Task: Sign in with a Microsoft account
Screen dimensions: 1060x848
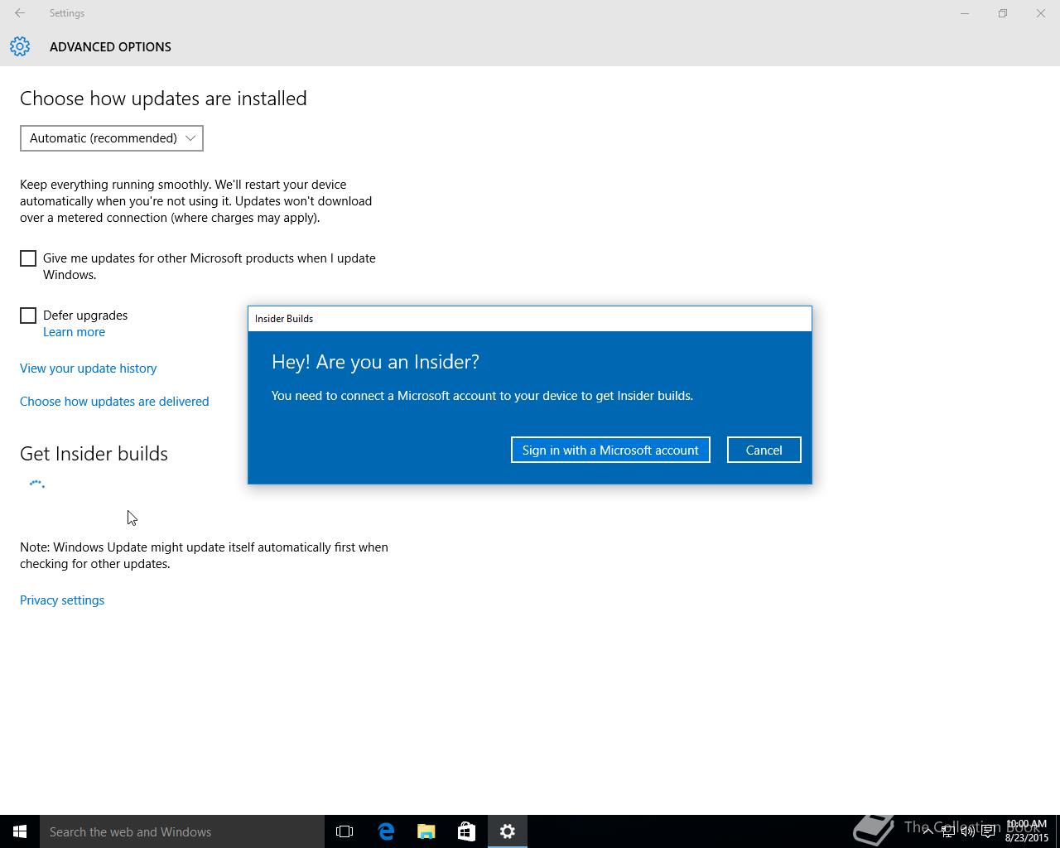Action: click(610, 450)
